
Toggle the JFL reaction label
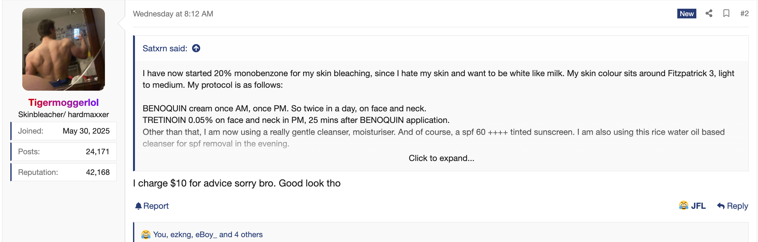tap(698, 206)
